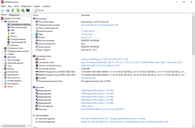195x128 pixels.
Task: Open the Избранное menu in menu bar
Action: pos(26,6)
